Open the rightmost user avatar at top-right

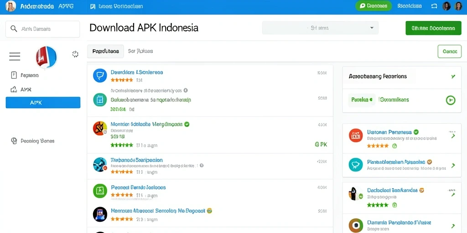[458, 6]
